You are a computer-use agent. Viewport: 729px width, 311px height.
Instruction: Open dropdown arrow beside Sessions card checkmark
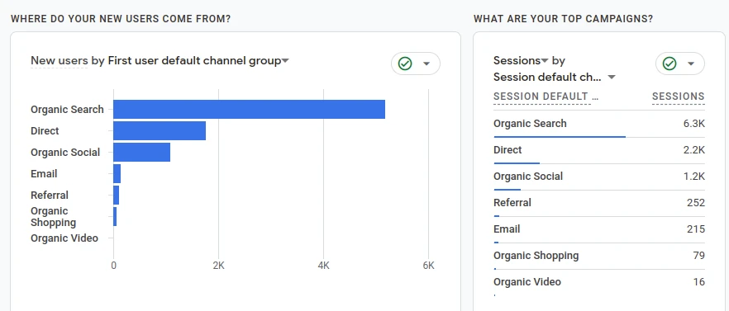click(690, 64)
